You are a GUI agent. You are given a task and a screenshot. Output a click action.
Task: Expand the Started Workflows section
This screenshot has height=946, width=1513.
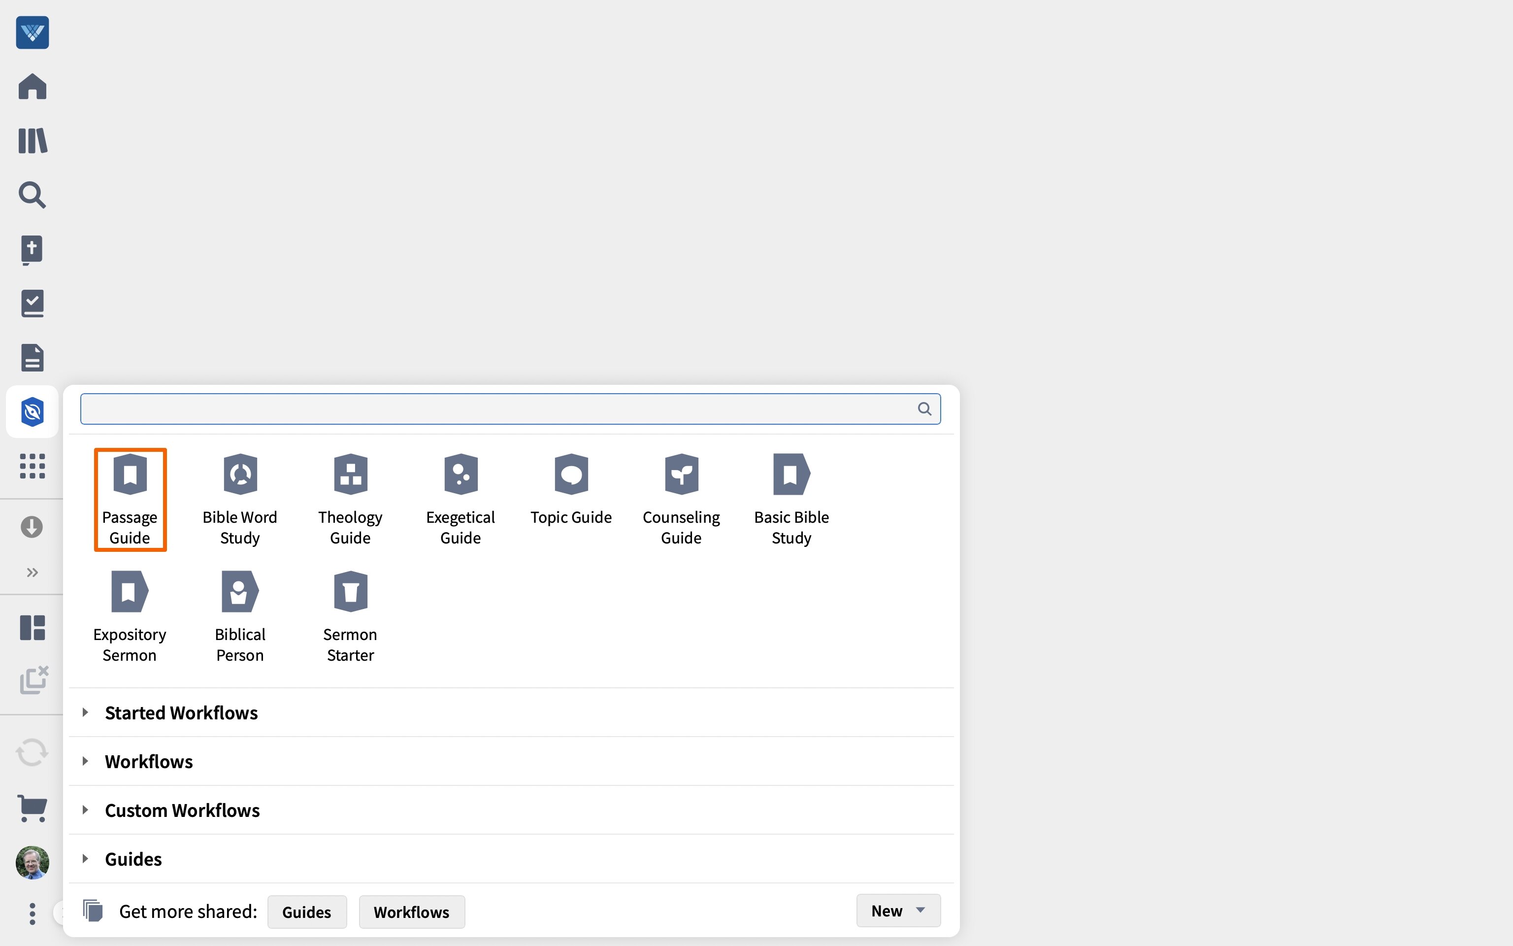pos(181,712)
